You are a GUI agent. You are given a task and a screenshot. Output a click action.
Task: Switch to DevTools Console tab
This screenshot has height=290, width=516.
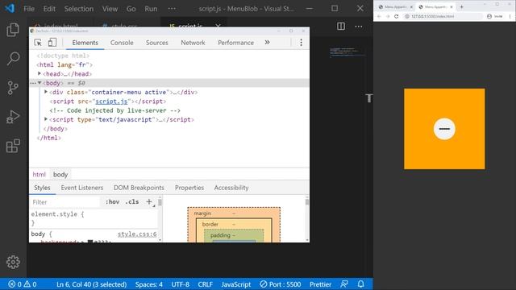(x=122, y=43)
